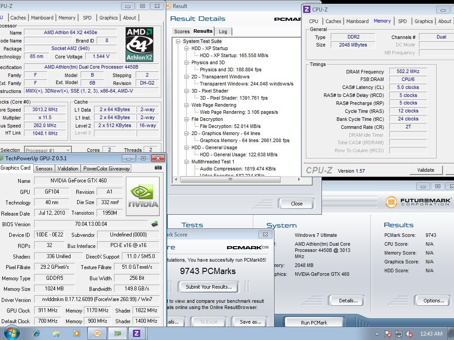Launch Internet Explorer from the taskbar

click(36, 334)
